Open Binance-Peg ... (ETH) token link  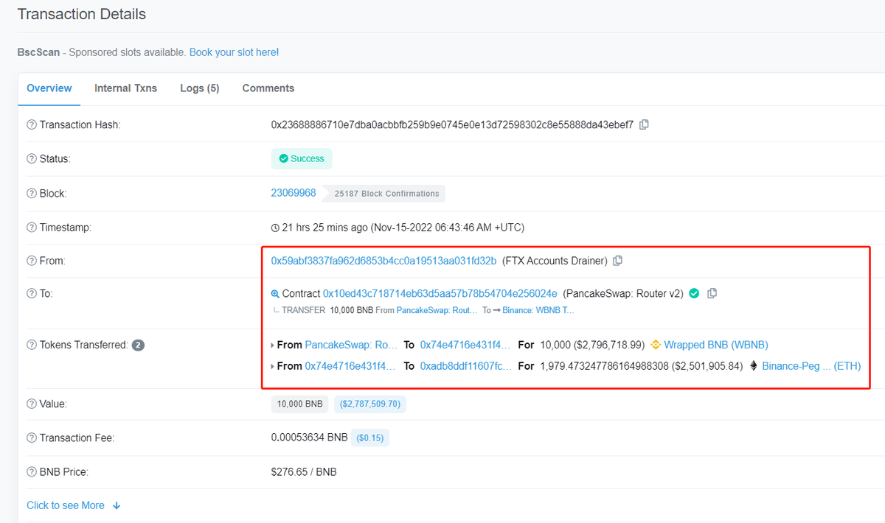click(x=811, y=365)
